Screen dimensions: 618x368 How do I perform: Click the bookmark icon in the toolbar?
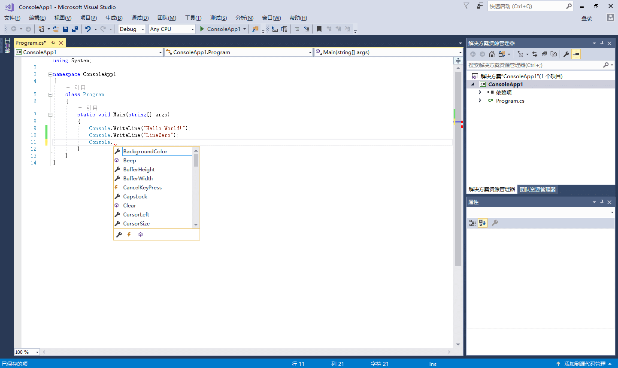319,29
